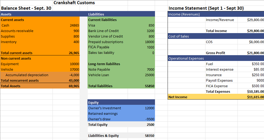The image size is (264, 140).
Task: Select the FICA Expense label
Action: 217,86
